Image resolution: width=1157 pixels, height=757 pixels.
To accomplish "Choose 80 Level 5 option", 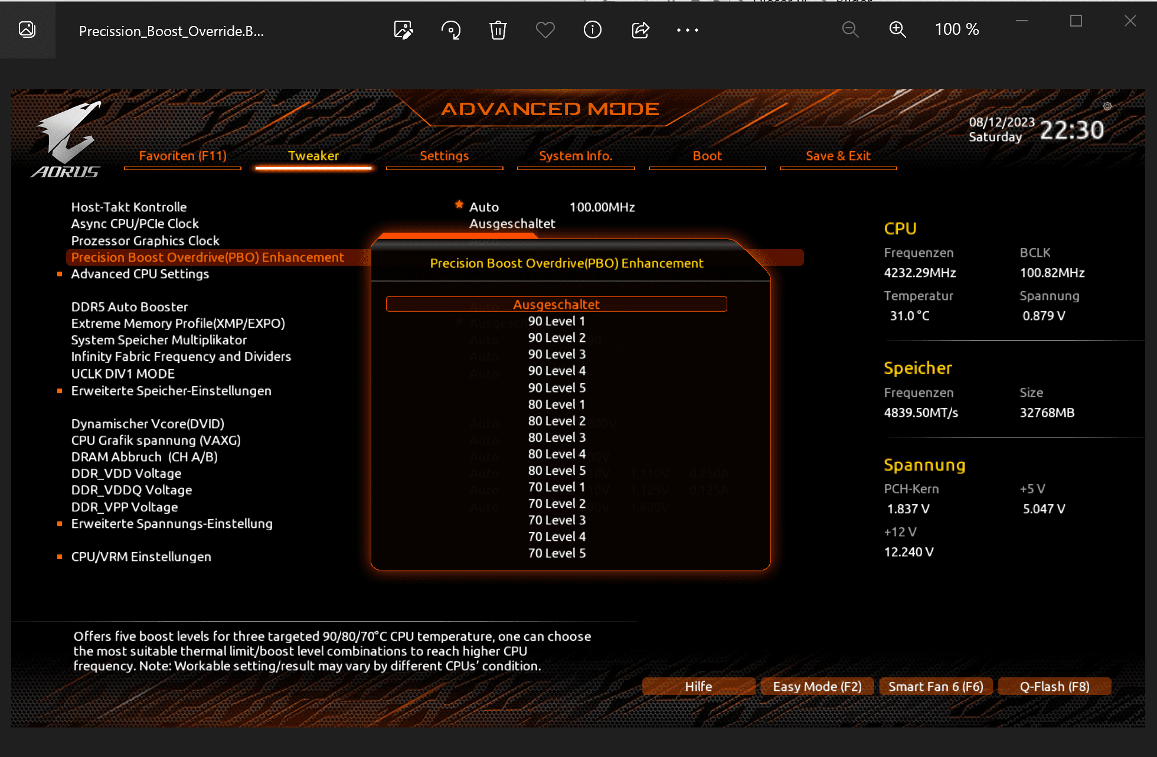I will point(557,471).
